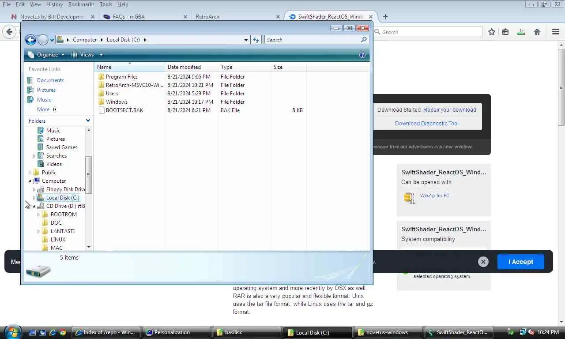The height and width of the screenshot is (339, 565).
Task: Launch Chrome from quick launch
Action: 63,332
